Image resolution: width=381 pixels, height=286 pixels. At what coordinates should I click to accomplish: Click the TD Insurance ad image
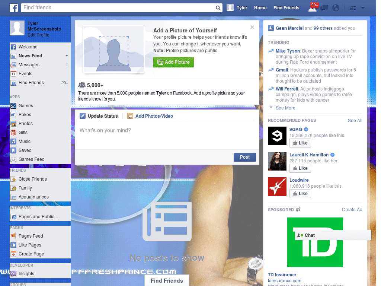[315, 242]
